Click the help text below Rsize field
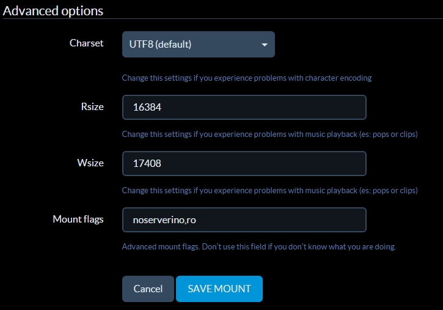443x310 pixels. coord(269,134)
